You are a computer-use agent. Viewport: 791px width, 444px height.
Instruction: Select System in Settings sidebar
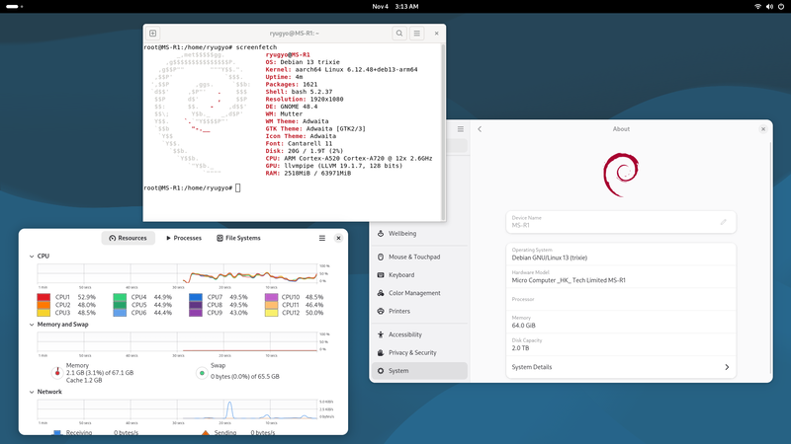pyautogui.click(x=419, y=371)
